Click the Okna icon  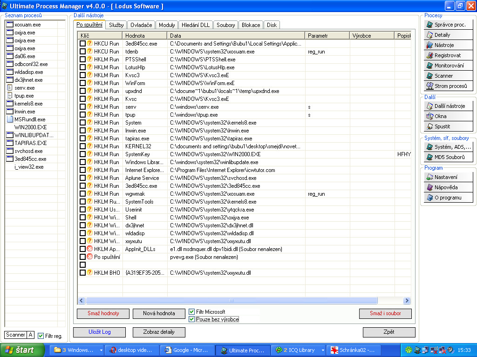pyautogui.click(x=429, y=116)
